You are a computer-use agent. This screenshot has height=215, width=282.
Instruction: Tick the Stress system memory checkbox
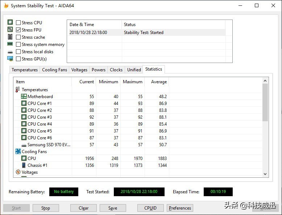coord(18,45)
